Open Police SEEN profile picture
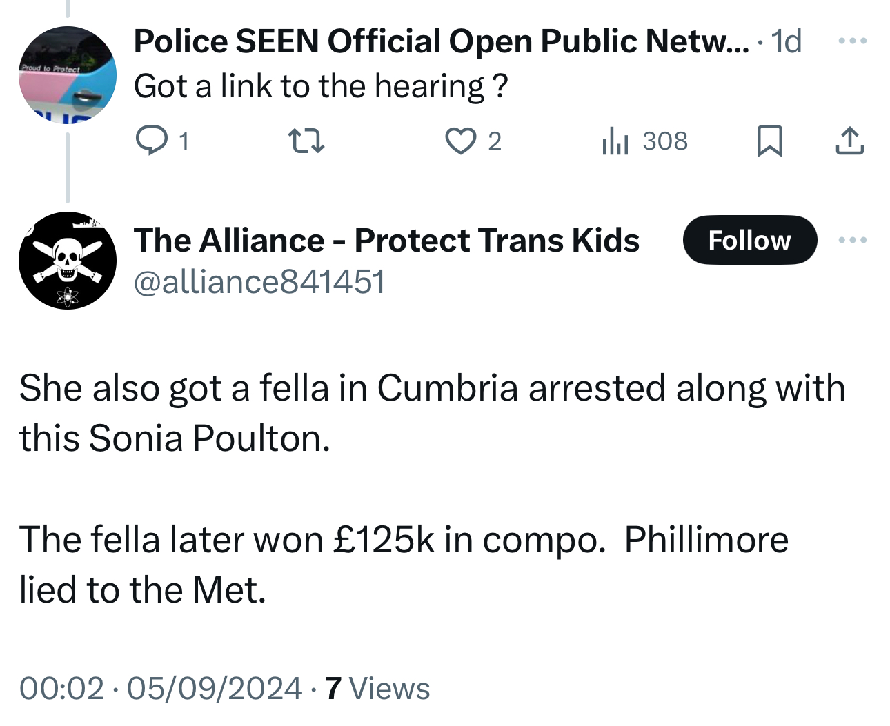Image resolution: width=890 pixels, height=726 pixels. (68, 74)
